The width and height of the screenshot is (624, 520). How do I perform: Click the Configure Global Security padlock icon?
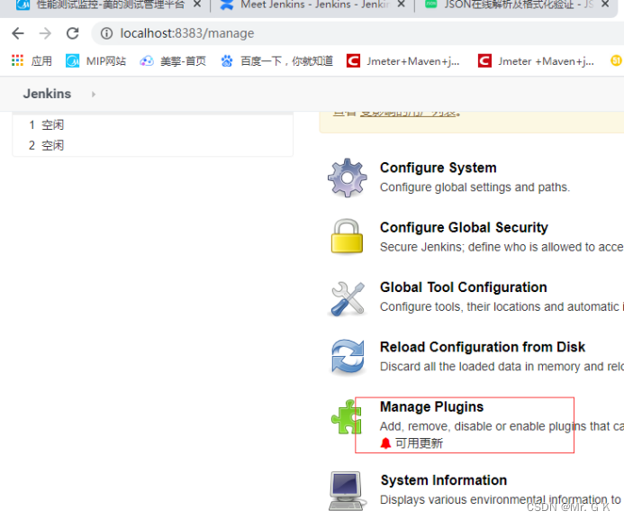click(x=347, y=236)
